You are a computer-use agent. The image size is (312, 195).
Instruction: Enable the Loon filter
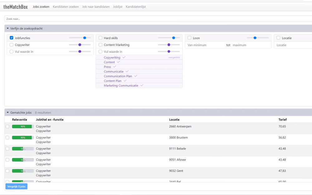(x=189, y=38)
